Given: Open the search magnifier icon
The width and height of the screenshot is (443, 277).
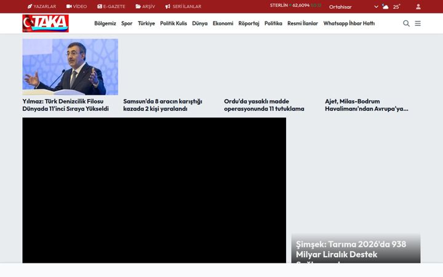Looking at the screenshot, I should 406,23.
